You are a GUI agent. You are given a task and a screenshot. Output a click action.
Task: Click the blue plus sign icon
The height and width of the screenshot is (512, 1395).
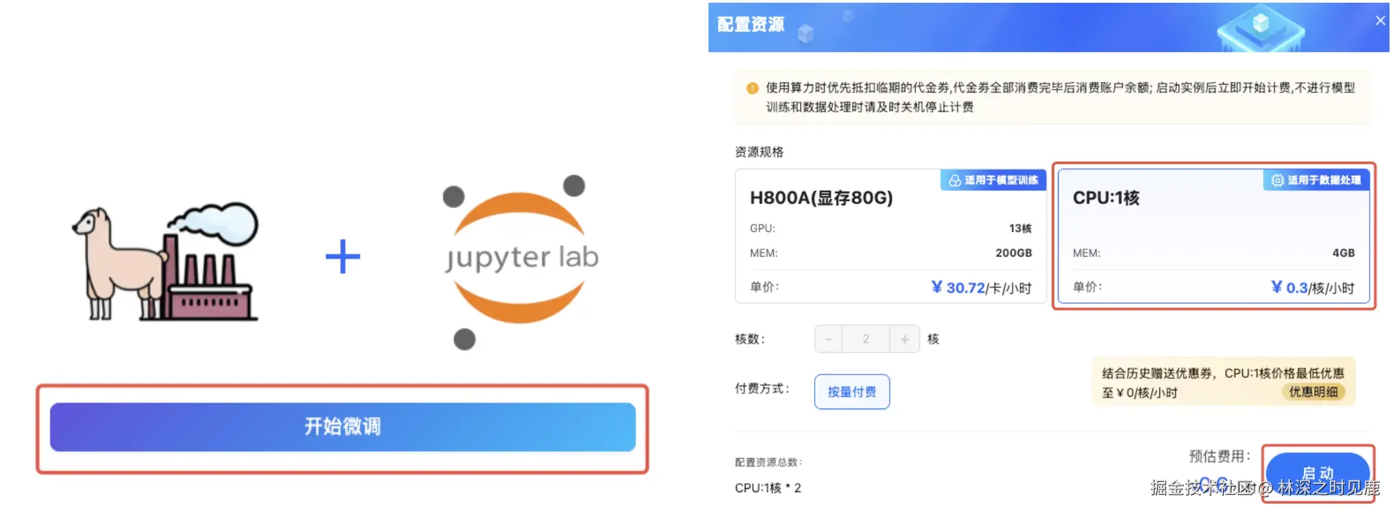[x=343, y=257]
